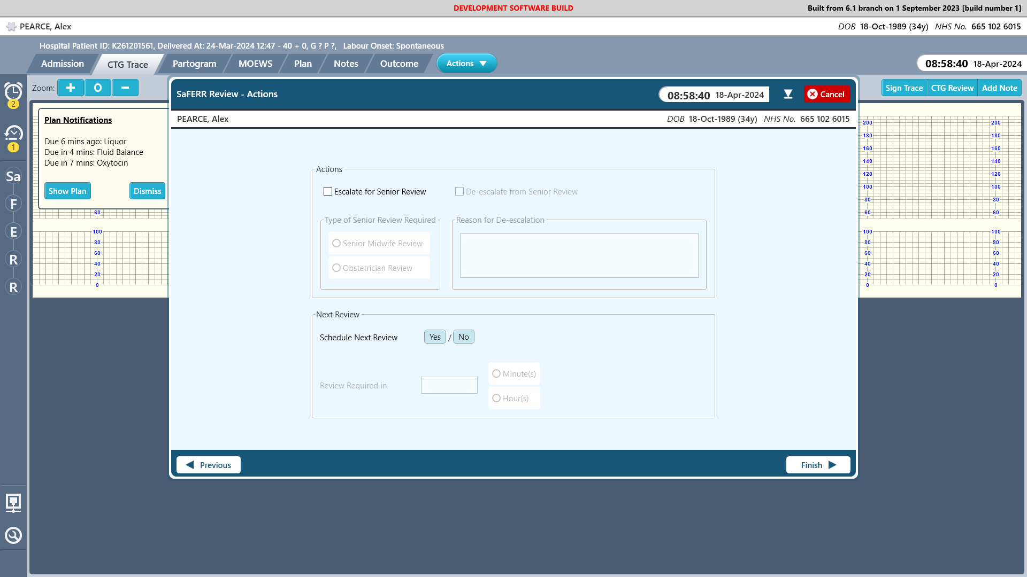This screenshot has width=1027, height=577.
Task: Click the hourglass time icon in dialog header
Action: 788,94
